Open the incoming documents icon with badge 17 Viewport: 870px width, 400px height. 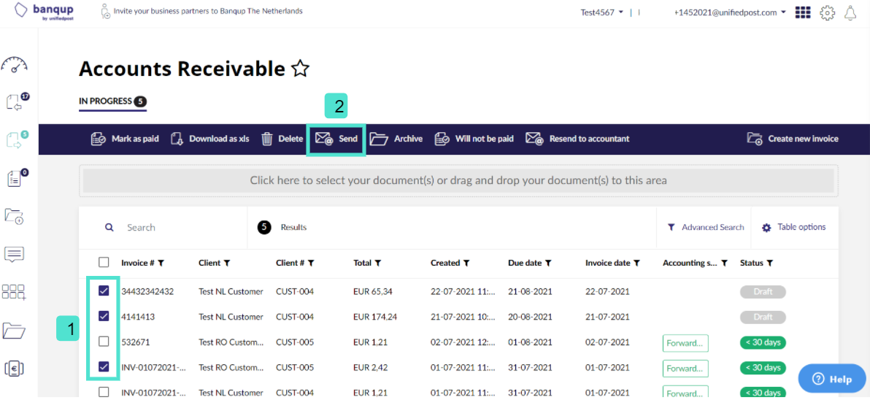(x=17, y=102)
